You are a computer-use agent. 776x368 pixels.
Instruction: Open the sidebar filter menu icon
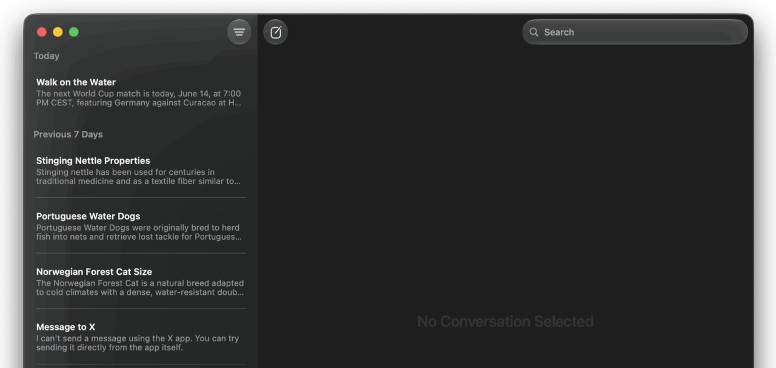coord(239,32)
